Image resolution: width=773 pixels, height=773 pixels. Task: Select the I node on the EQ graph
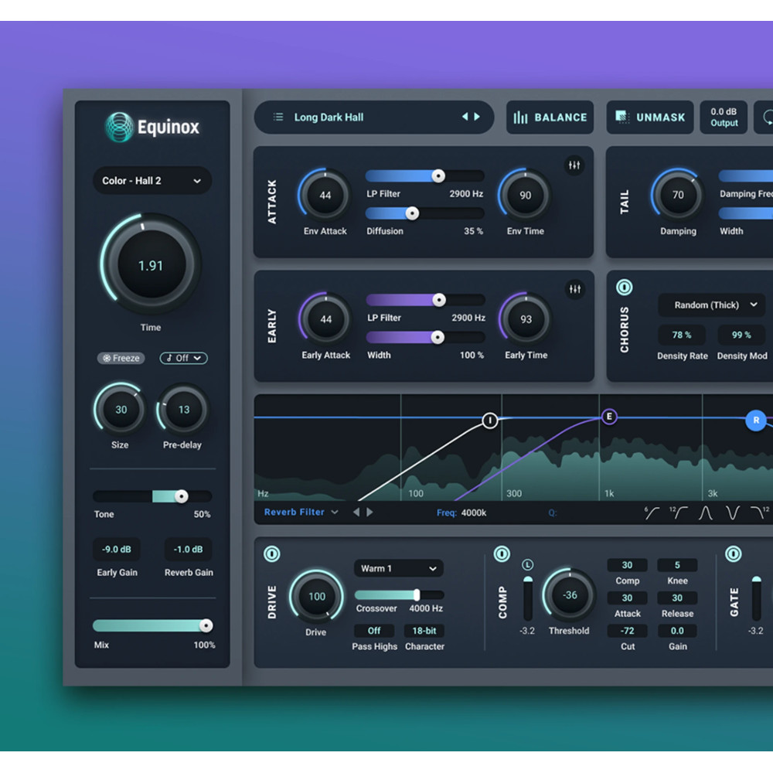point(489,421)
